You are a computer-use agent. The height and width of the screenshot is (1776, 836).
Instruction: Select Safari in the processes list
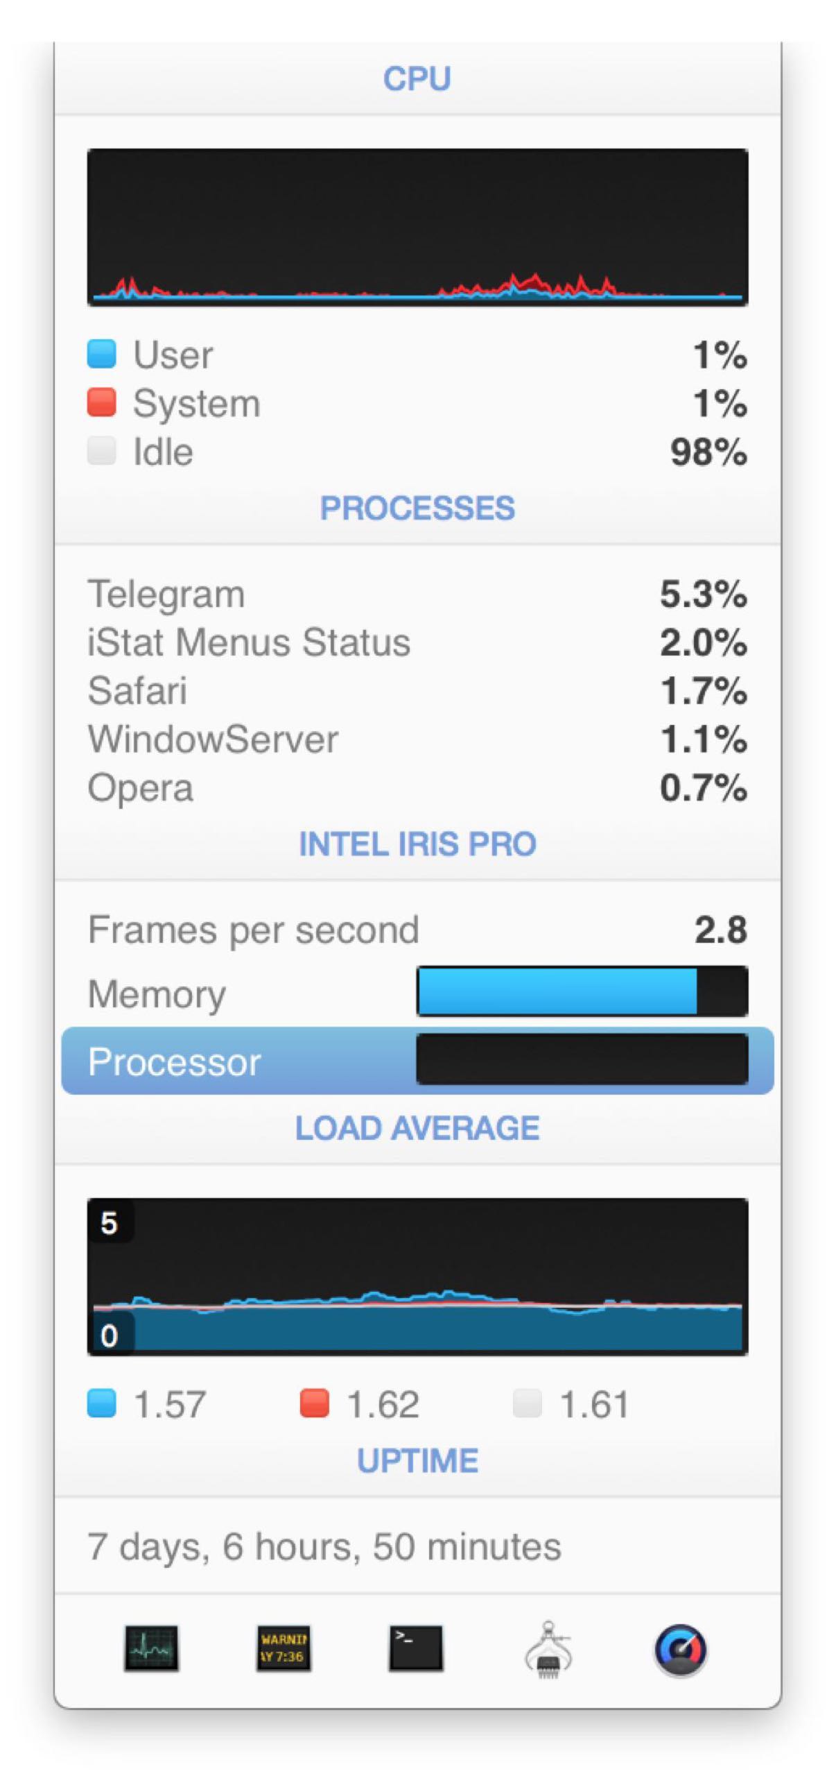(417, 691)
